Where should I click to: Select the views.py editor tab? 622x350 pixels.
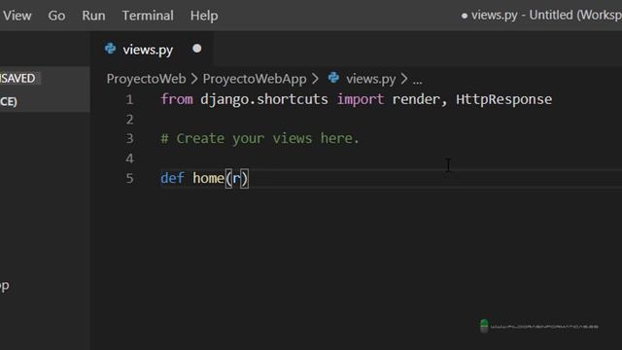point(152,50)
